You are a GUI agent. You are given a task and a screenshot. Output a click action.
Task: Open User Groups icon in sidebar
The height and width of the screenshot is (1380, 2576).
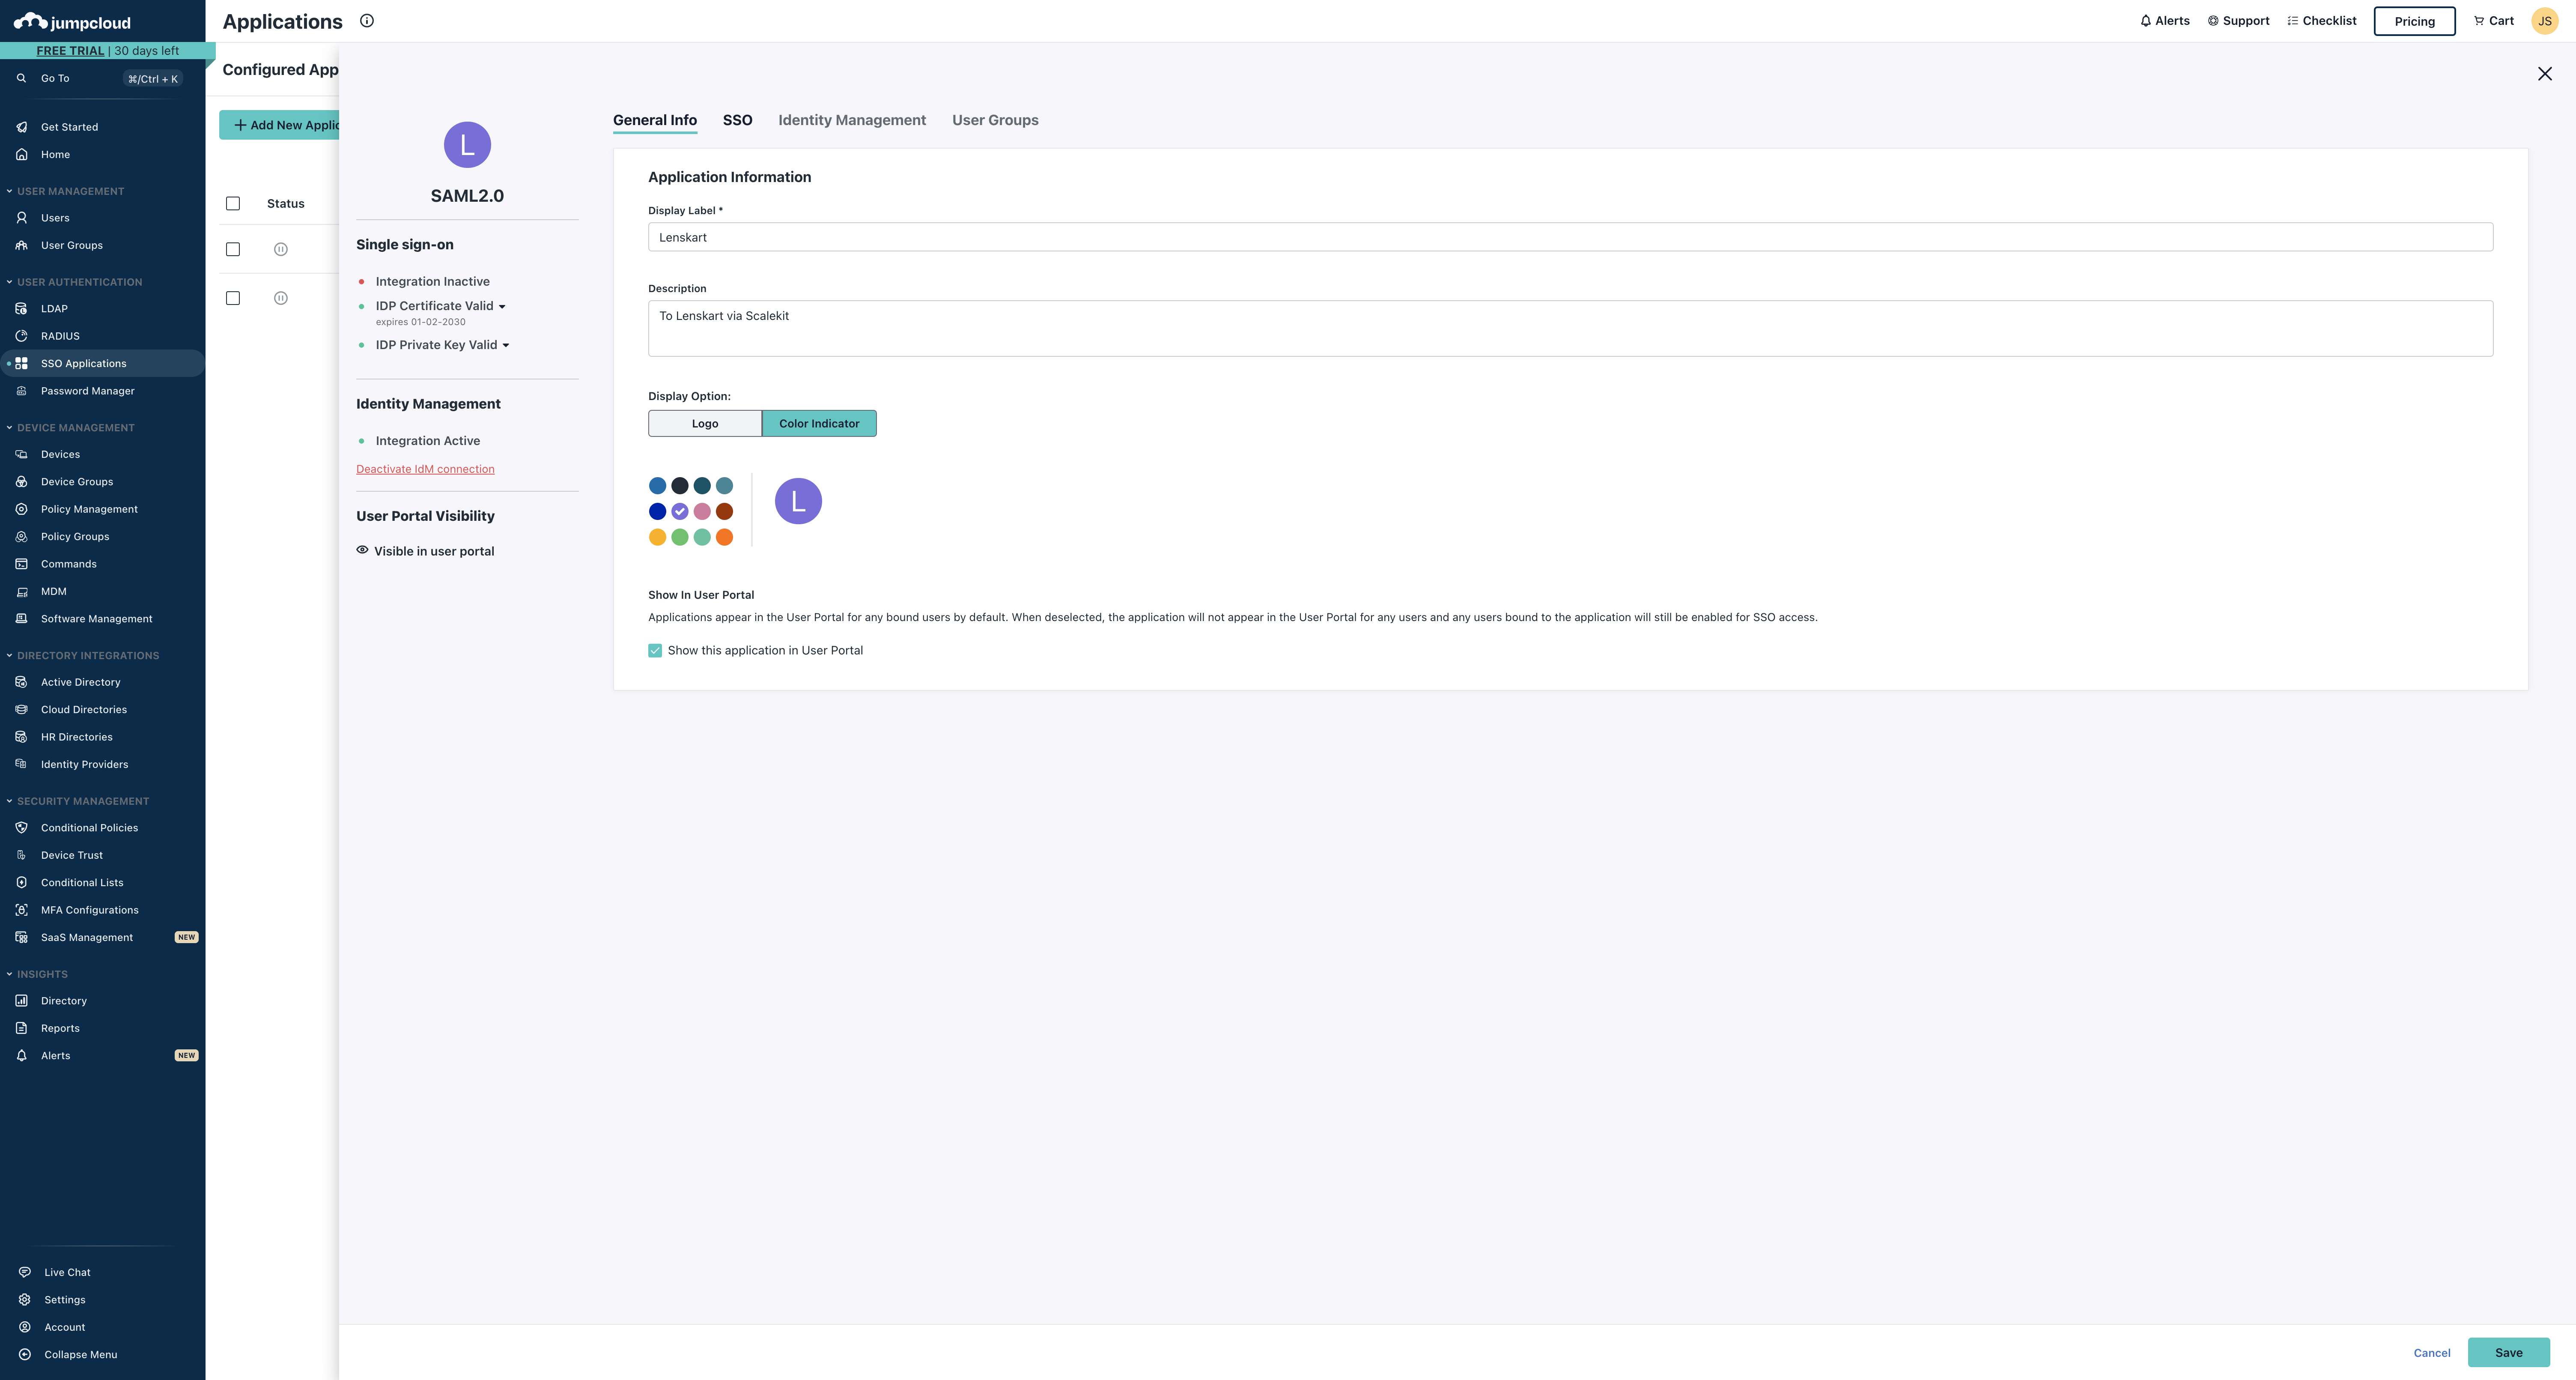tap(21, 245)
